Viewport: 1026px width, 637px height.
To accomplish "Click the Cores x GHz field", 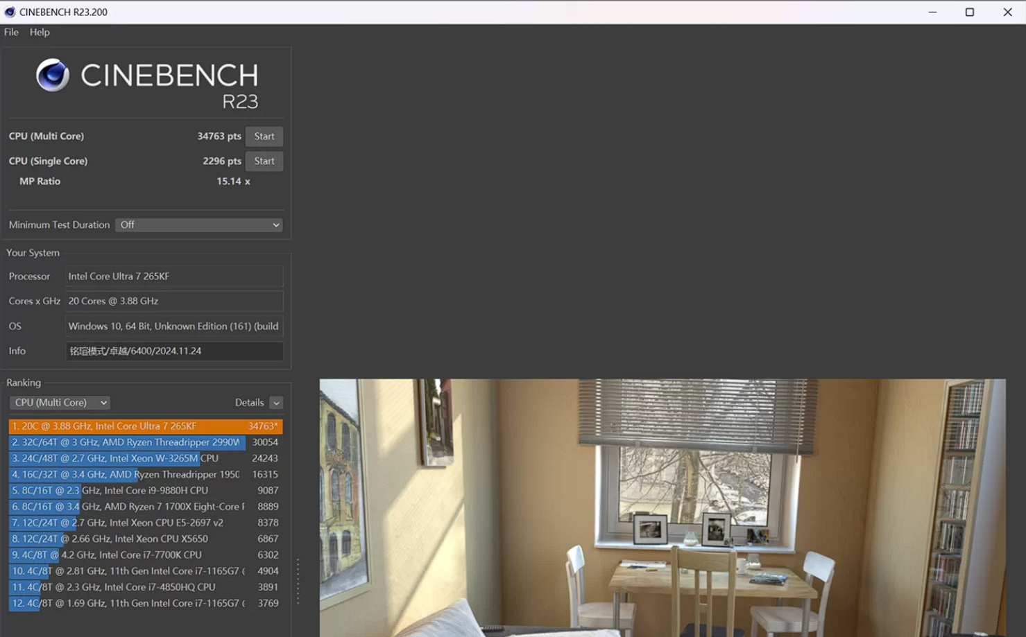I will coord(174,301).
